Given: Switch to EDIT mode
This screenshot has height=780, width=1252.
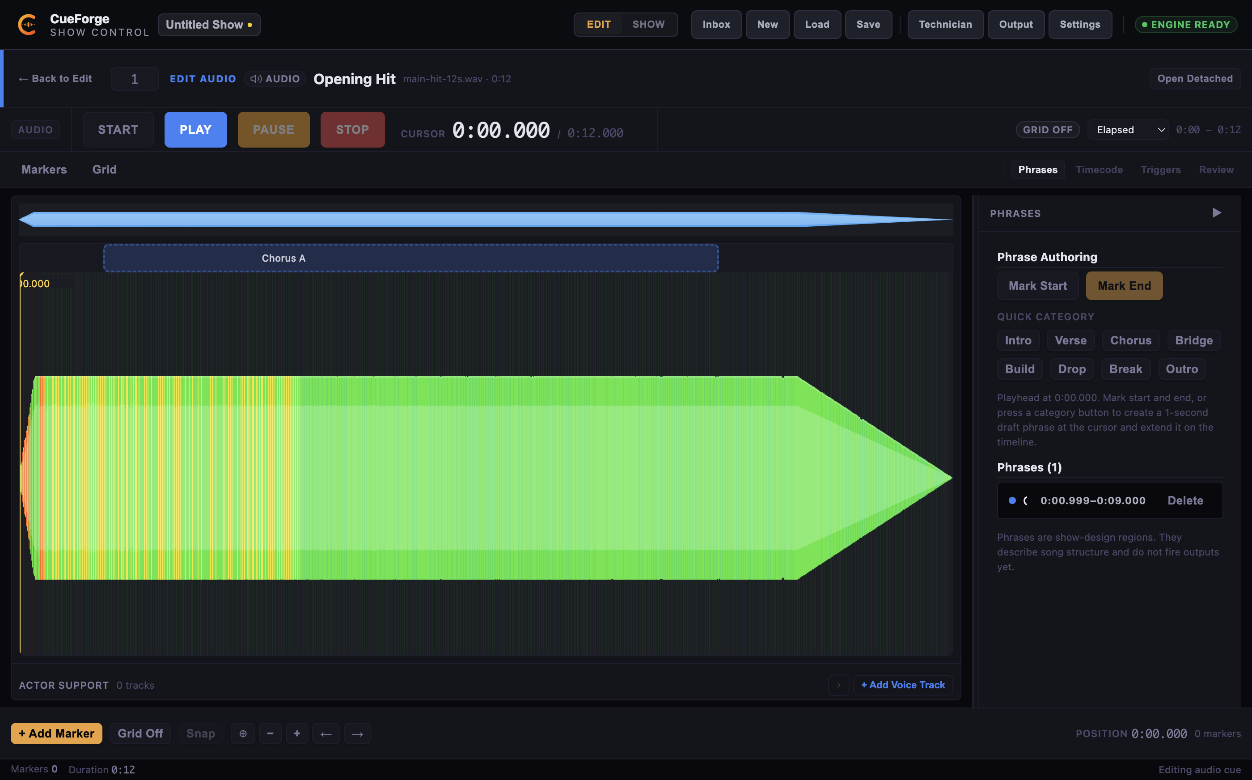Looking at the screenshot, I should 599,24.
